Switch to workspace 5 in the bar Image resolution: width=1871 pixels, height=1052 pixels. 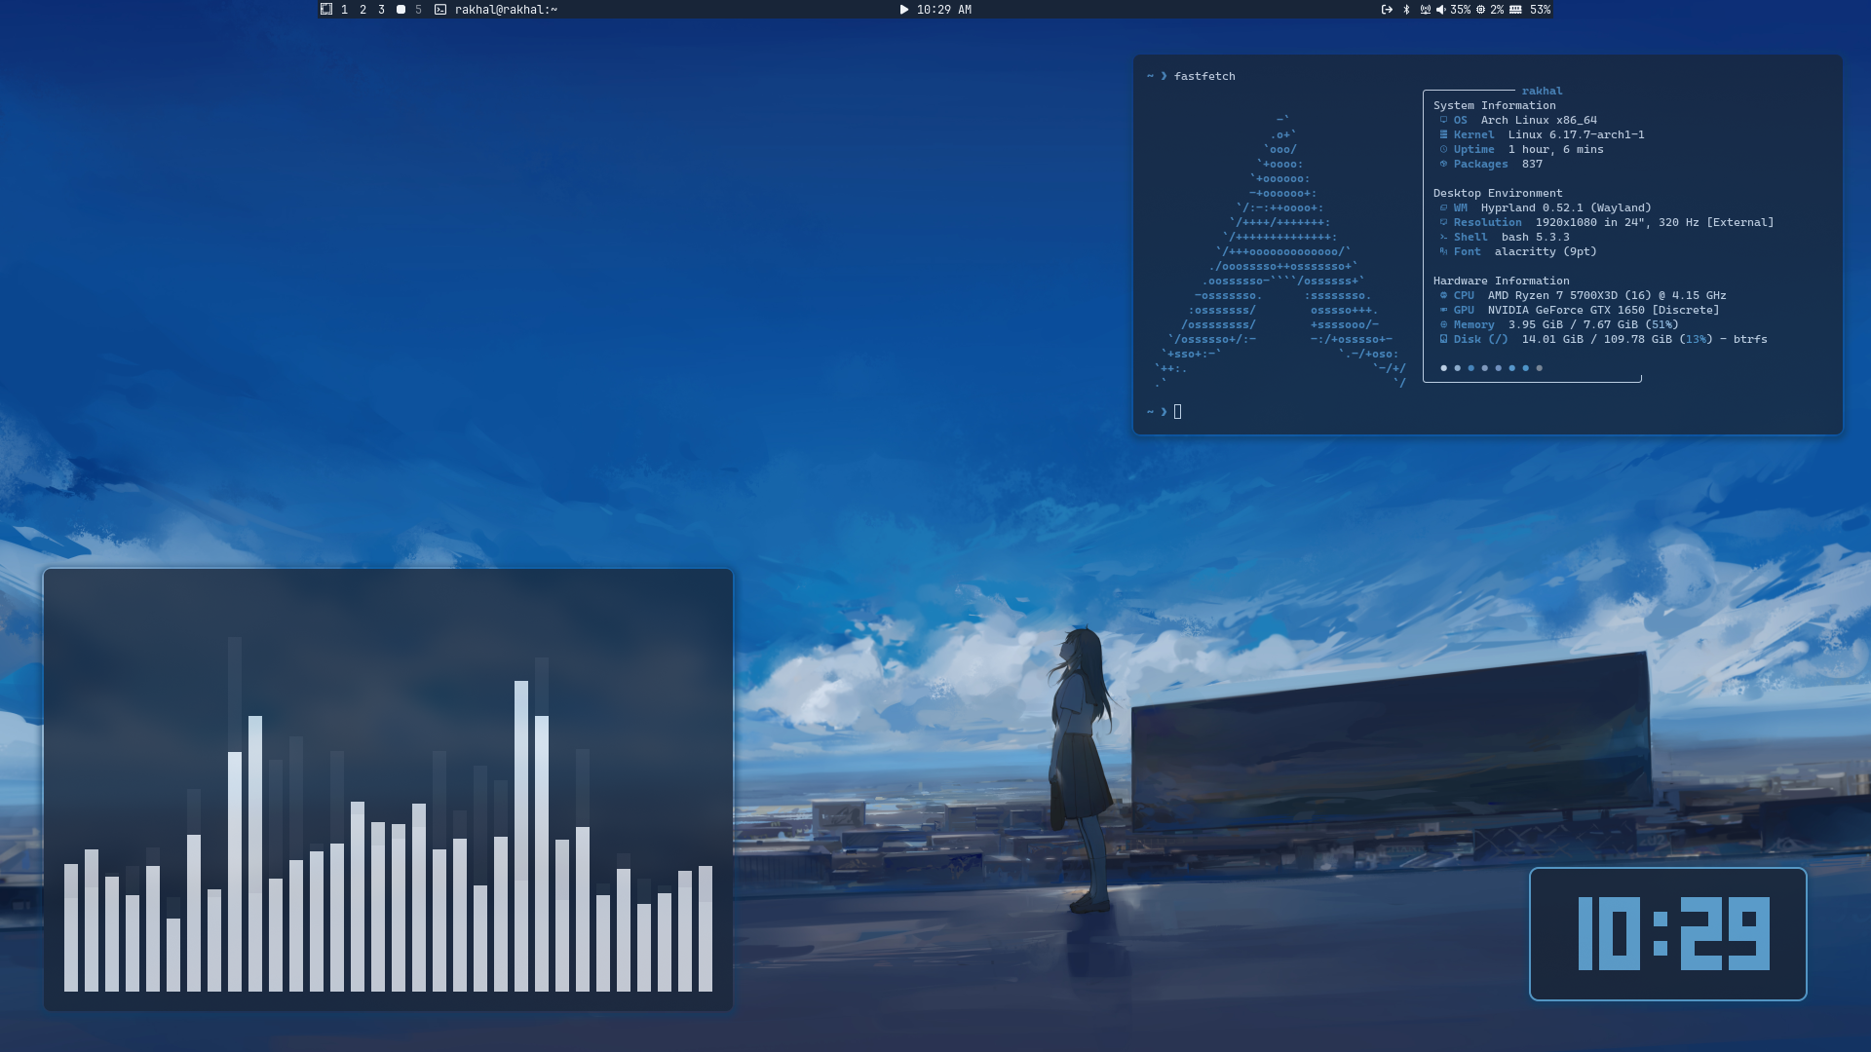click(x=418, y=10)
